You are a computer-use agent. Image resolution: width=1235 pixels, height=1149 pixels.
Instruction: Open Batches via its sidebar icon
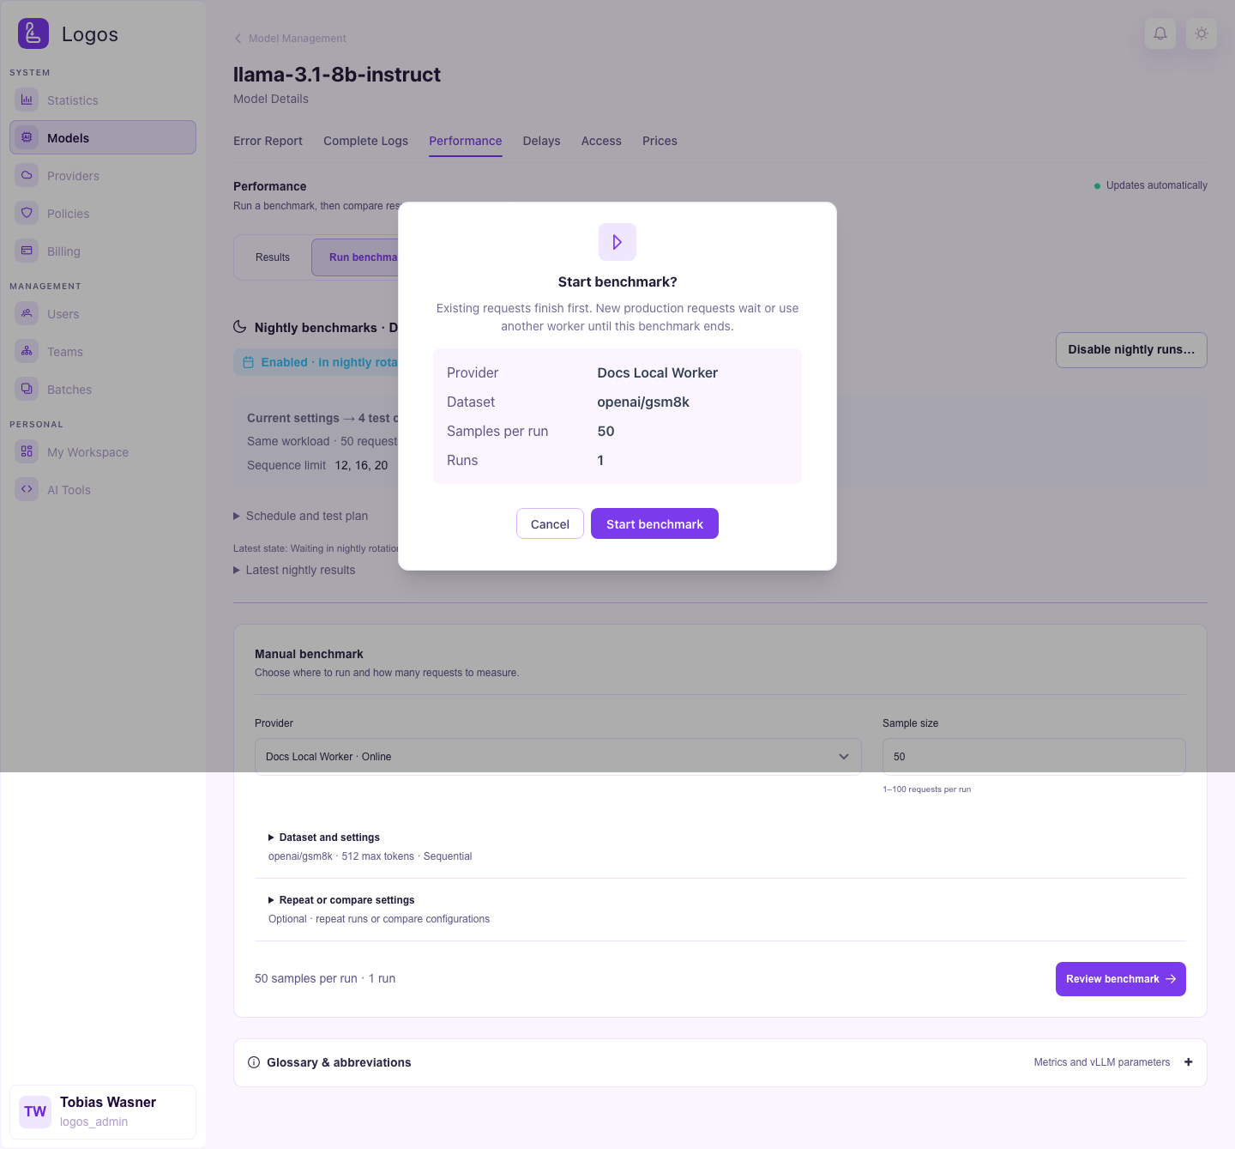click(27, 389)
